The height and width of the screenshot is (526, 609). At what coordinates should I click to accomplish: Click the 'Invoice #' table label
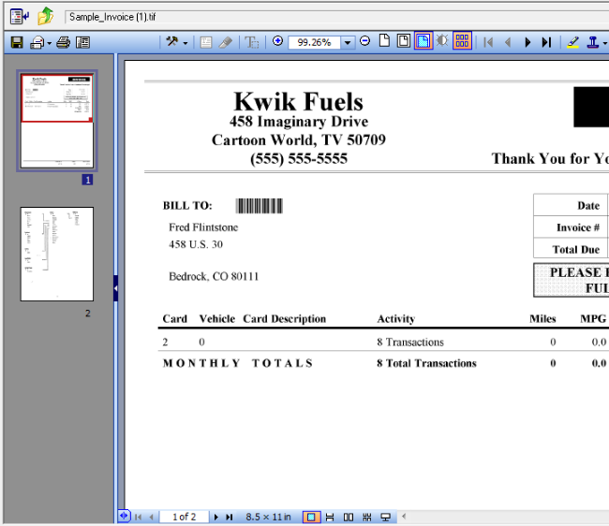click(x=578, y=227)
